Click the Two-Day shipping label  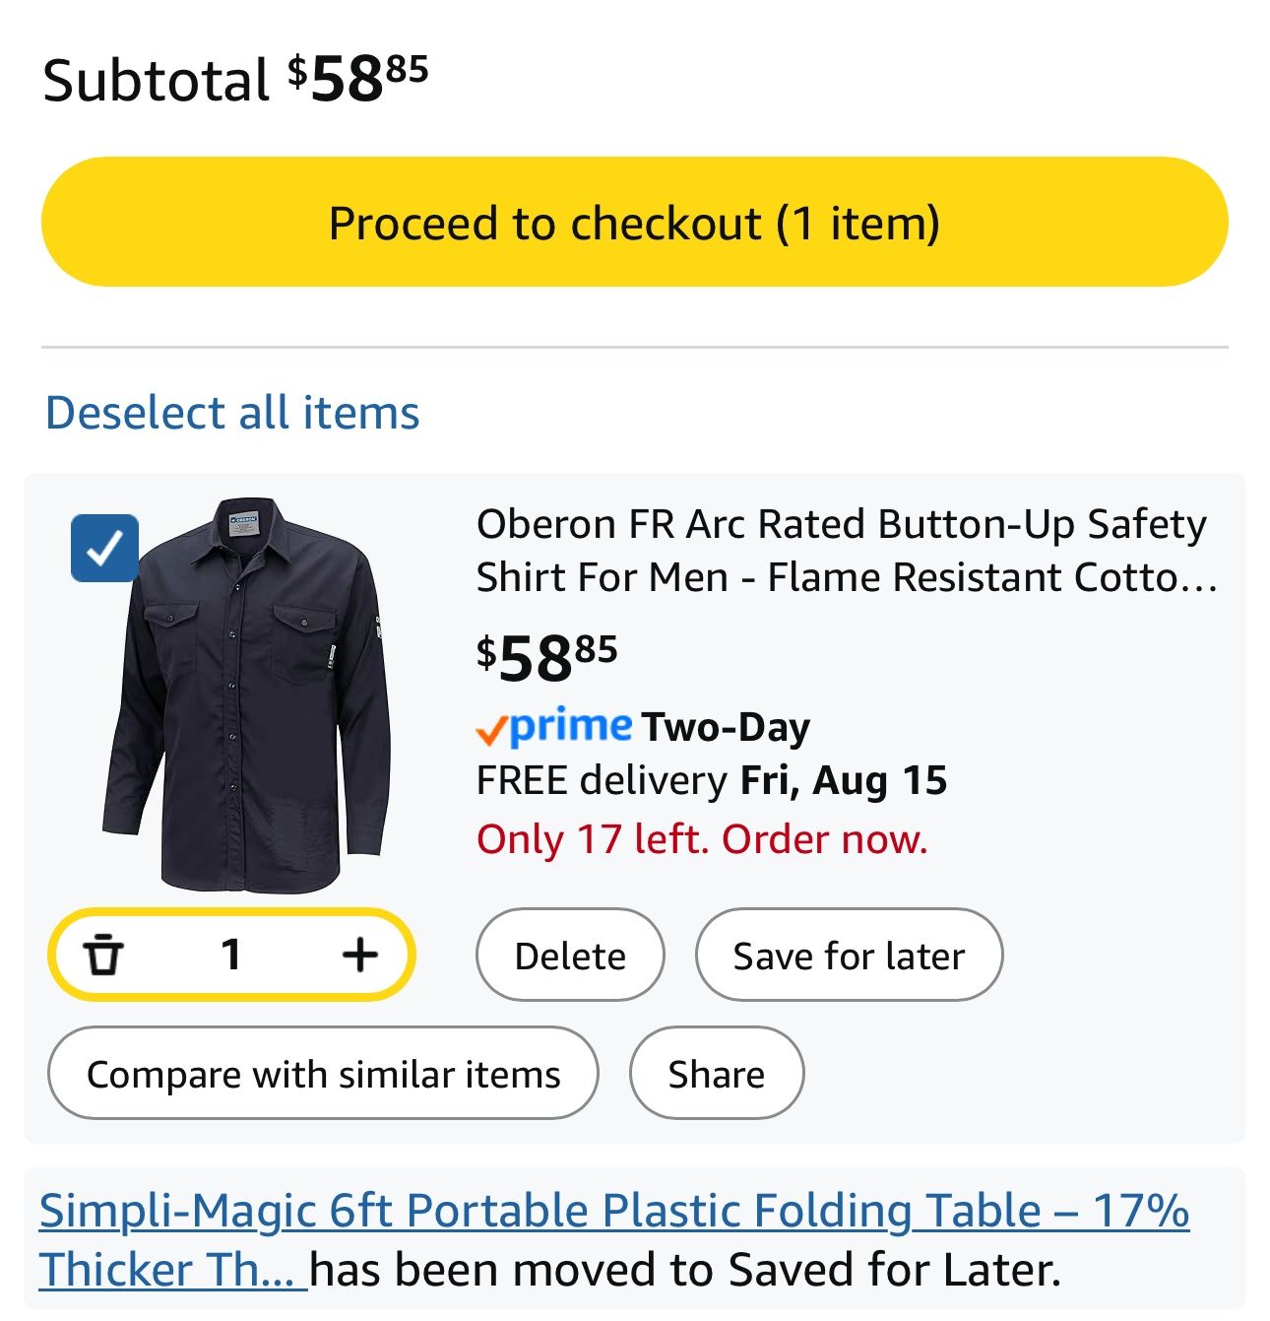click(726, 728)
